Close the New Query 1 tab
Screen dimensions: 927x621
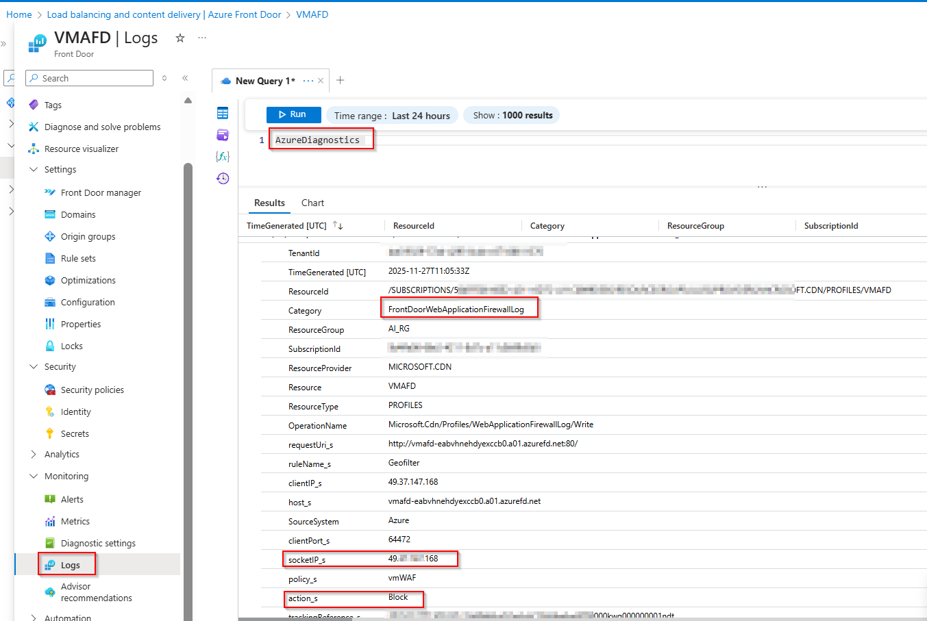point(321,81)
